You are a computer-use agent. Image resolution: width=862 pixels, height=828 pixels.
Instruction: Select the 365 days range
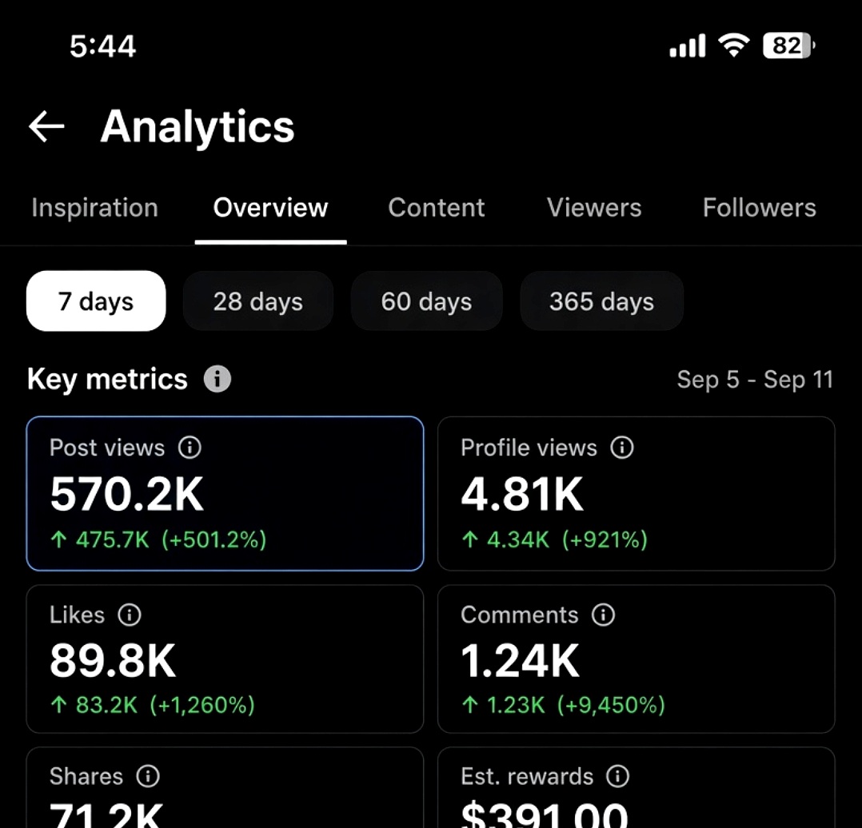(601, 301)
